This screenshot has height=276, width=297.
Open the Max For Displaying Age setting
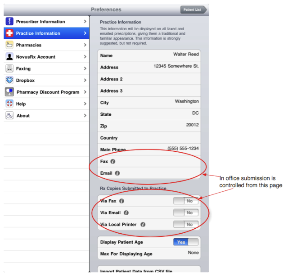tap(149, 253)
